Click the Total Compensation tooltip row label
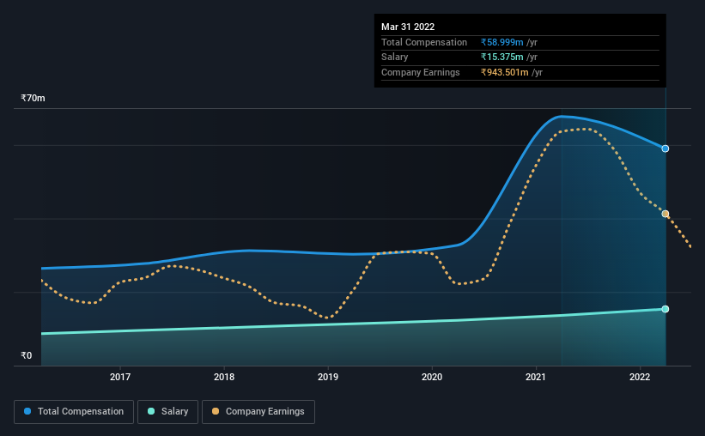 coord(424,42)
